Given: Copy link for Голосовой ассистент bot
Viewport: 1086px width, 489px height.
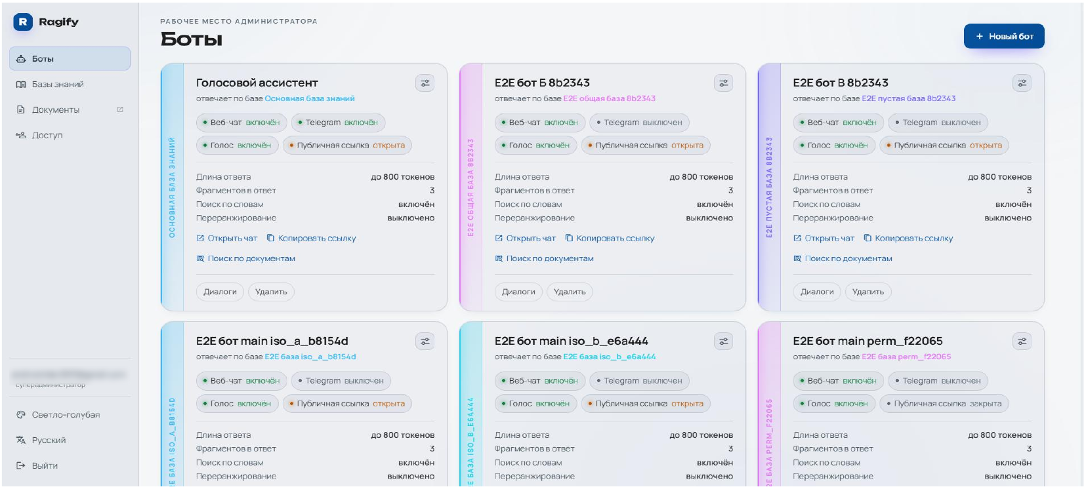Looking at the screenshot, I should tap(311, 239).
